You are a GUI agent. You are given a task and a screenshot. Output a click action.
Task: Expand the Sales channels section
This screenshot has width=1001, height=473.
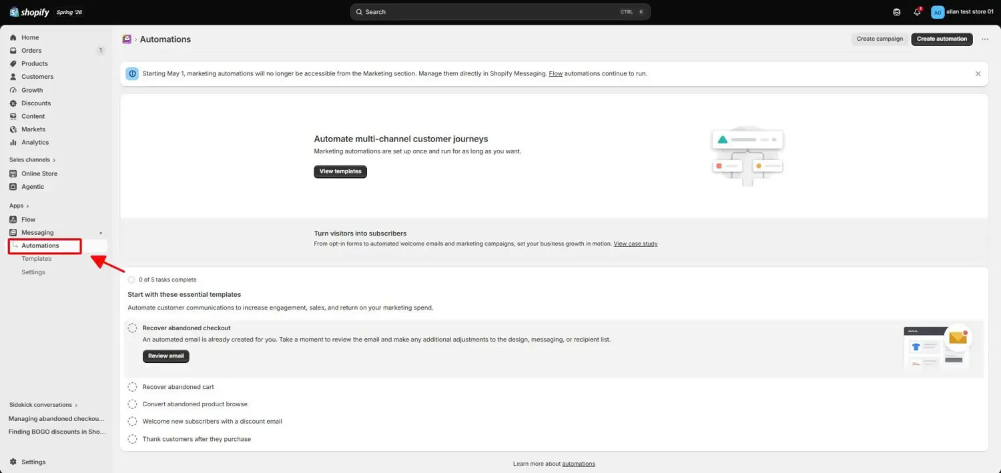tap(32, 160)
